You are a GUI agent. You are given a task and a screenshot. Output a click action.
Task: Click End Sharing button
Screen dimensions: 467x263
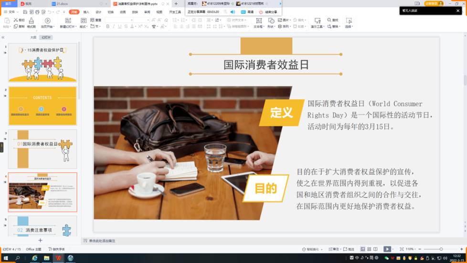[x=268, y=12]
